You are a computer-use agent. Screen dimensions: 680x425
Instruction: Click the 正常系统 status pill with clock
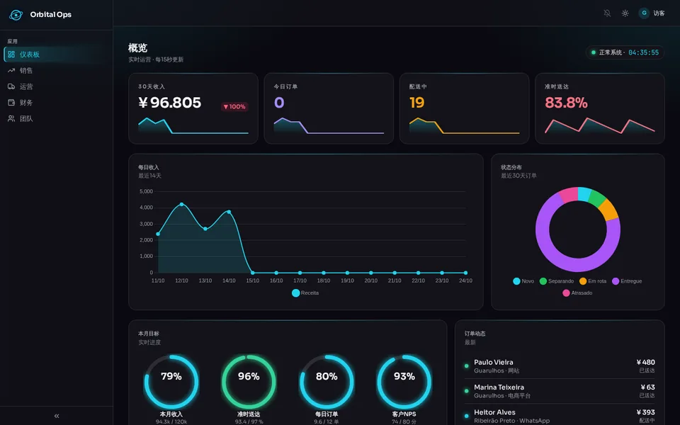(625, 52)
